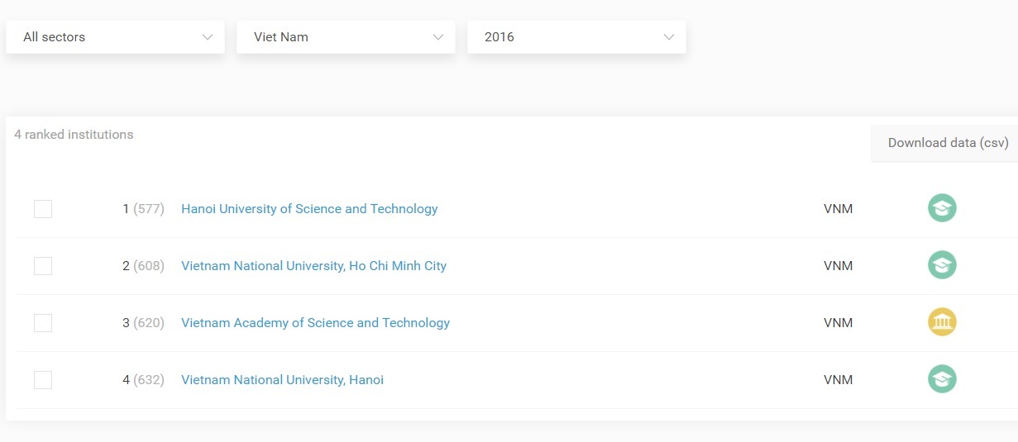1018x442 pixels.
Task: Check the Vietnam Academy of Science and Technology checkbox
Action: 43,323
